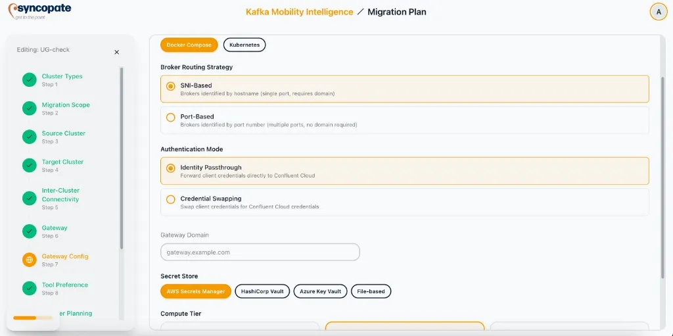Click the Gateway step checkmark icon
The height and width of the screenshot is (336, 673).
click(29, 231)
